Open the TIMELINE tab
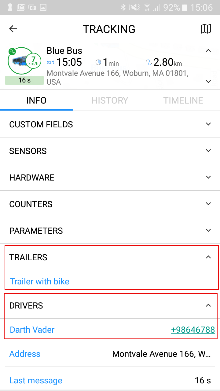Image resolution: width=220 pixels, height=391 pixels. tap(183, 100)
